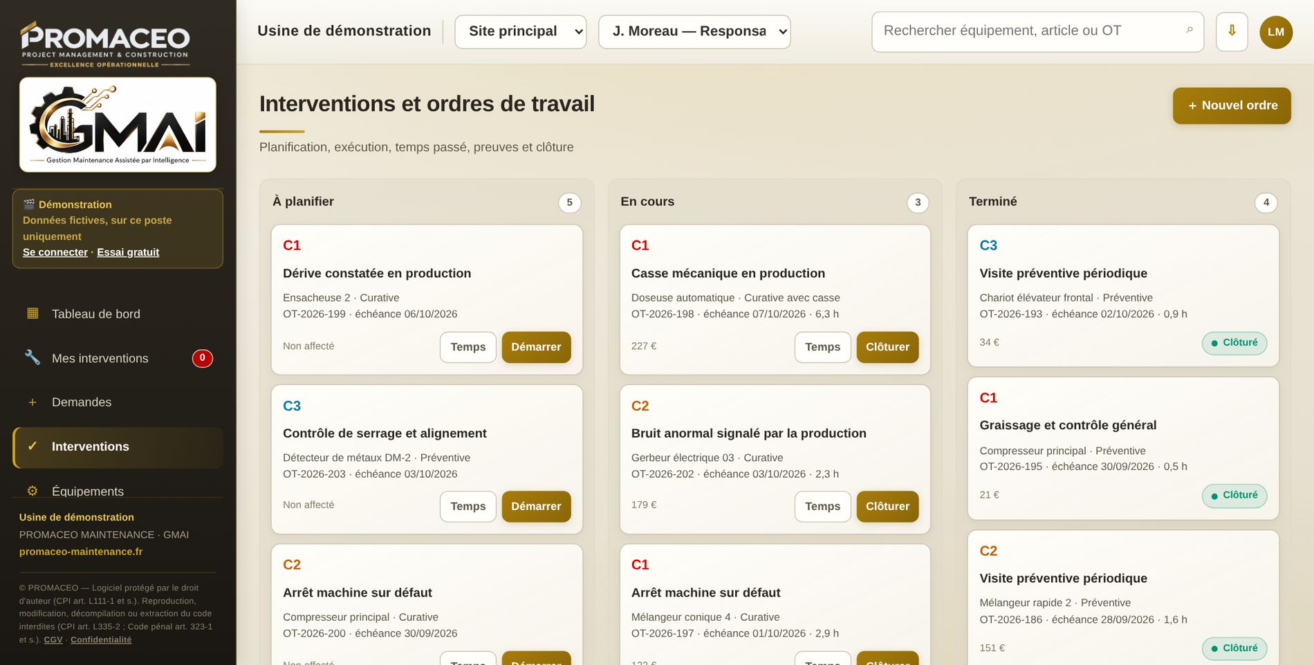The height and width of the screenshot is (665, 1314).
Task: Click Clôturé status on Graissage card
Action: pos(1234,496)
